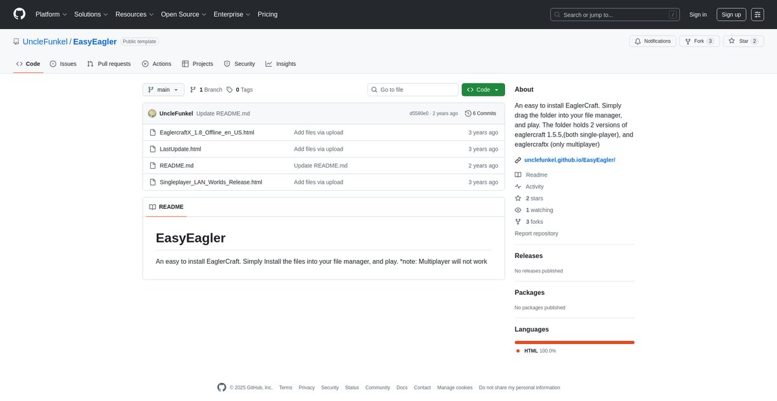This screenshot has height=401, width=777.
Task: Click the Sign up button
Action: click(731, 14)
